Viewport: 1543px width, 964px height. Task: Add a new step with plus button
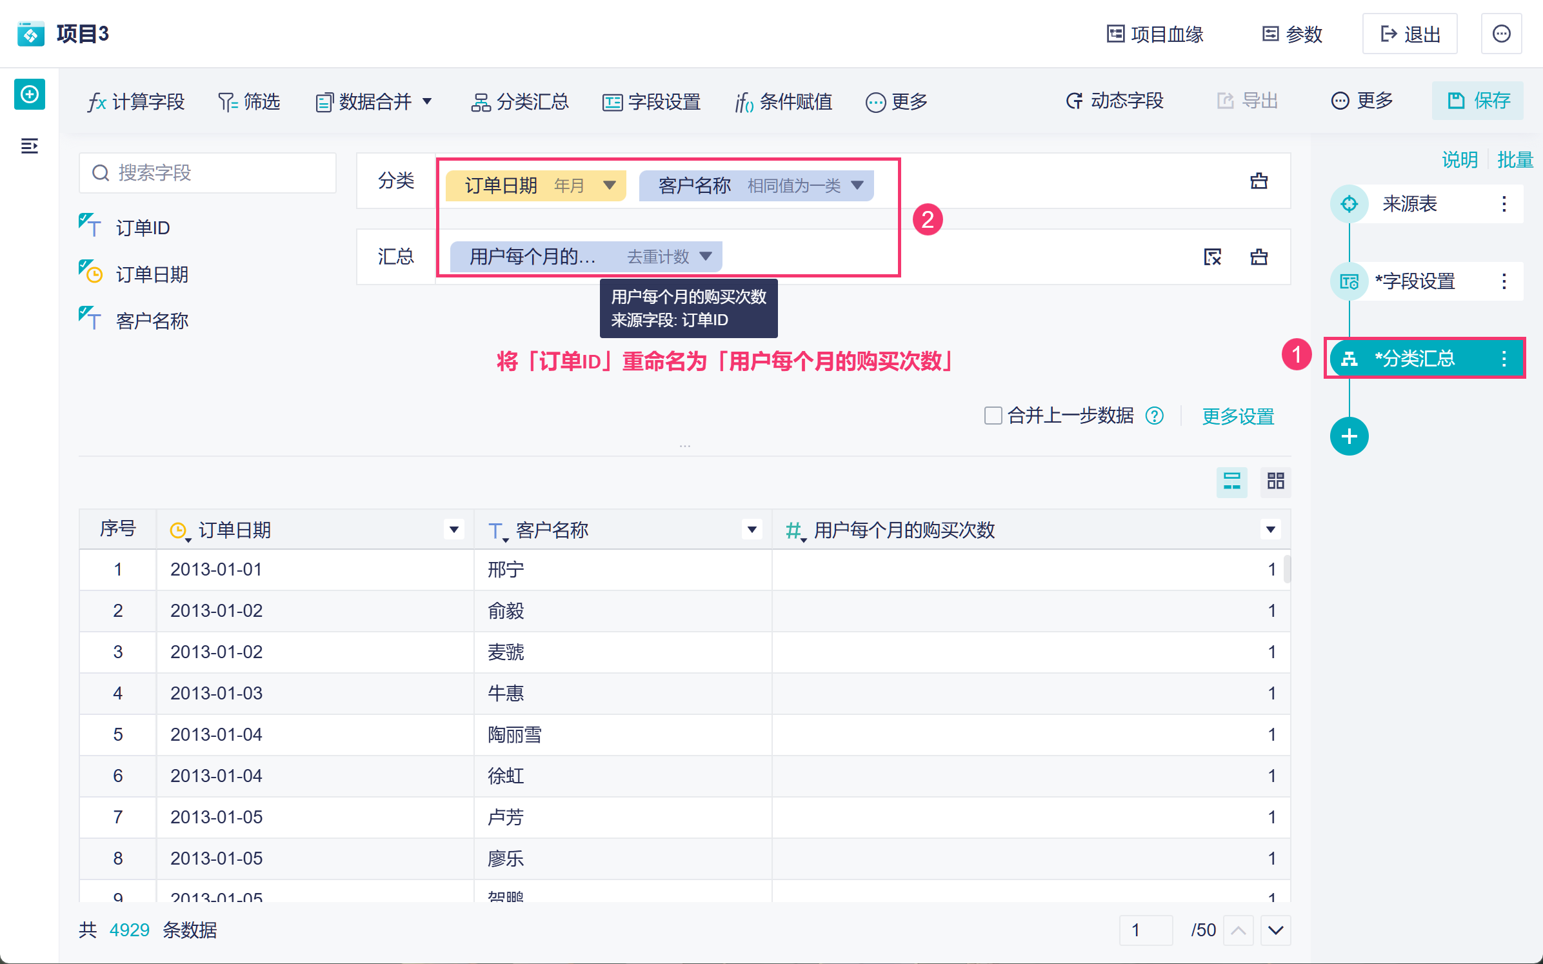(1348, 436)
